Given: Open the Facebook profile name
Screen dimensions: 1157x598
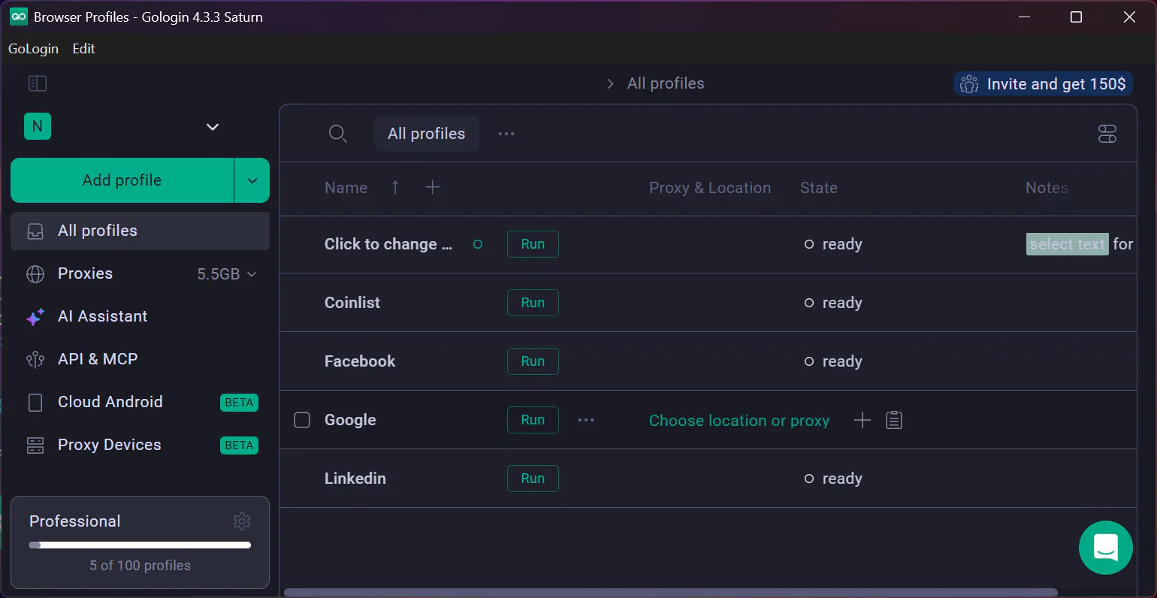Looking at the screenshot, I should (x=360, y=361).
